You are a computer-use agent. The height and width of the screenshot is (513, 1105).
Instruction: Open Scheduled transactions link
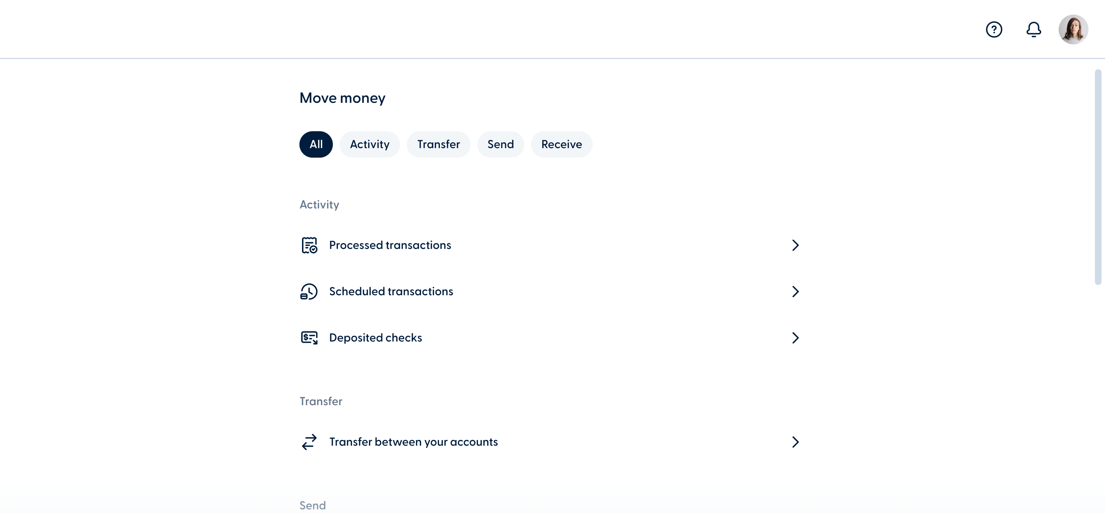pyautogui.click(x=550, y=291)
